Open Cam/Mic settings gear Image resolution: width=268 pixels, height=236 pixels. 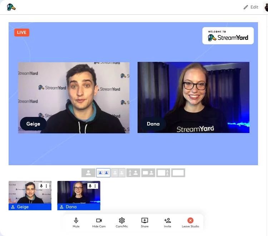[122, 223]
